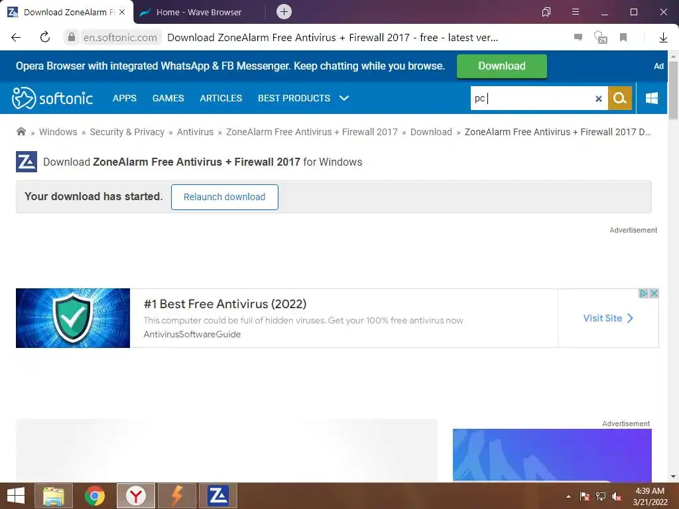Follow the Download breadcrumb link
The image size is (679, 509).
pyautogui.click(x=431, y=132)
